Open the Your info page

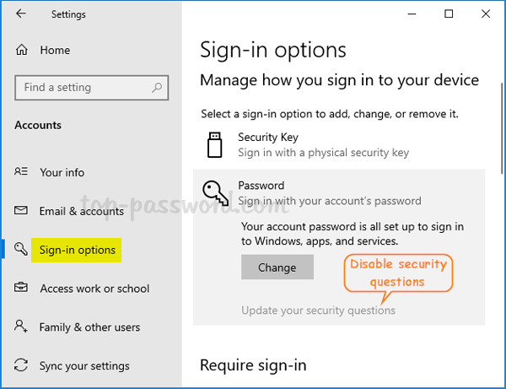pos(62,172)
